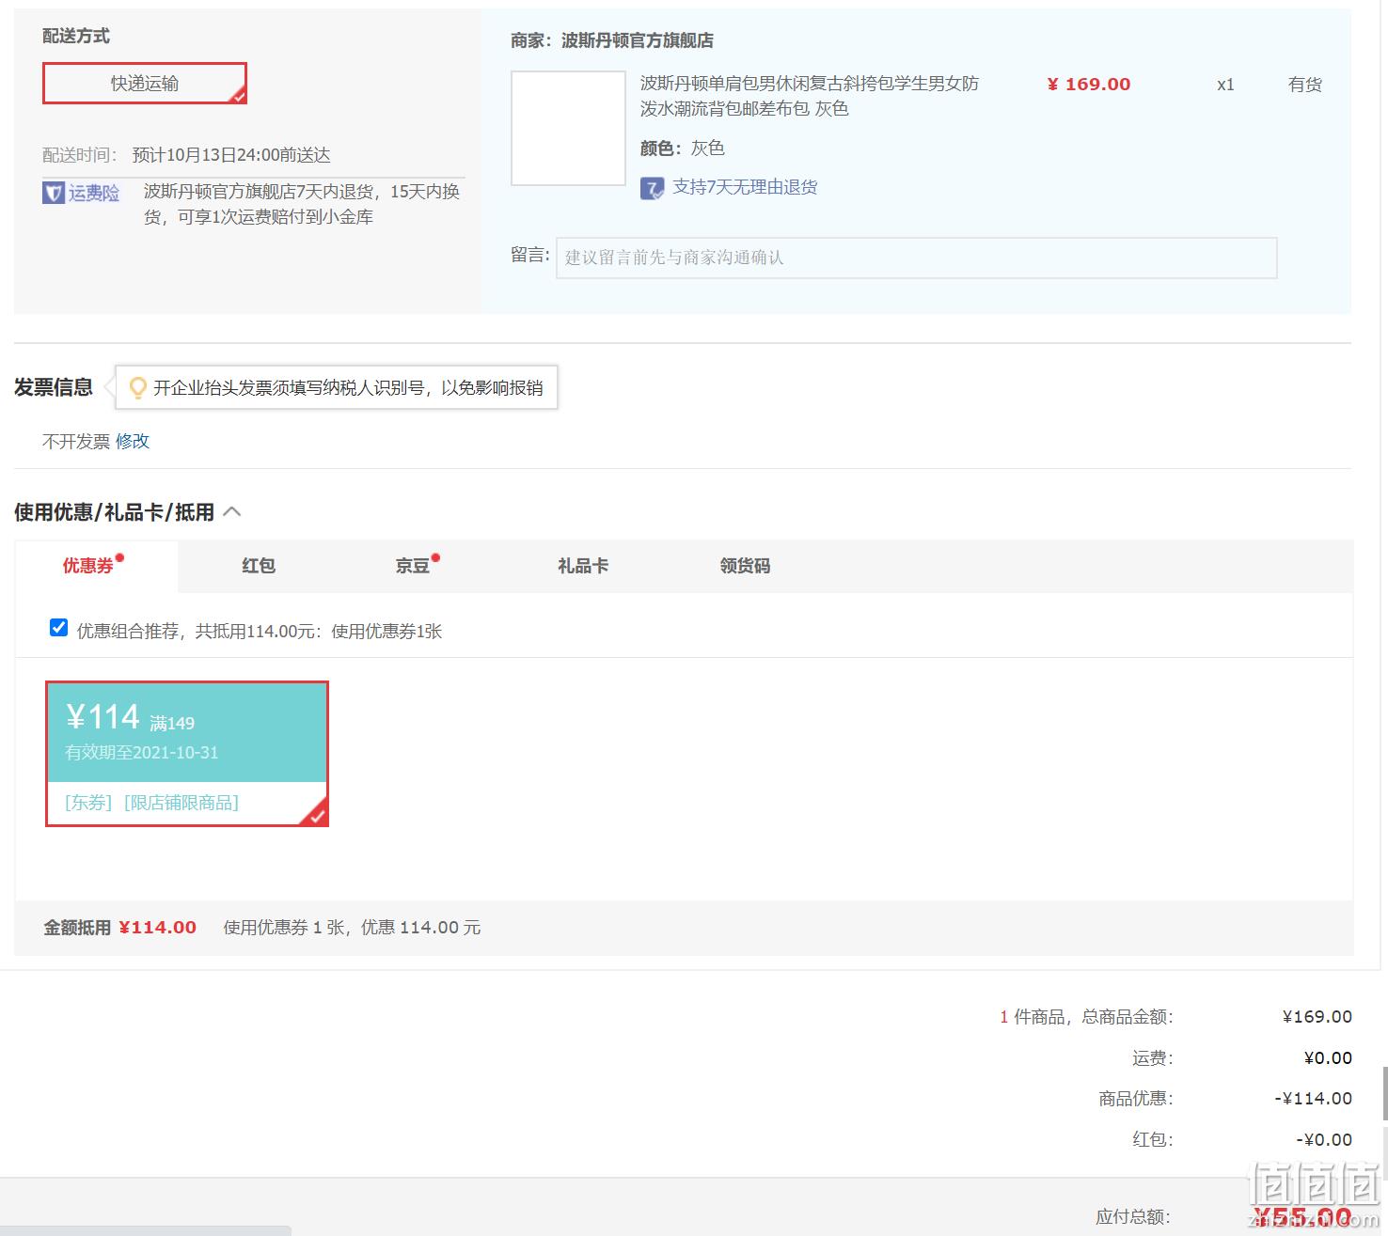The image size is (1388, 1236).
Task: Click the 运费险 shield icon
Action: pyautogui.click(x=54, y=193)
